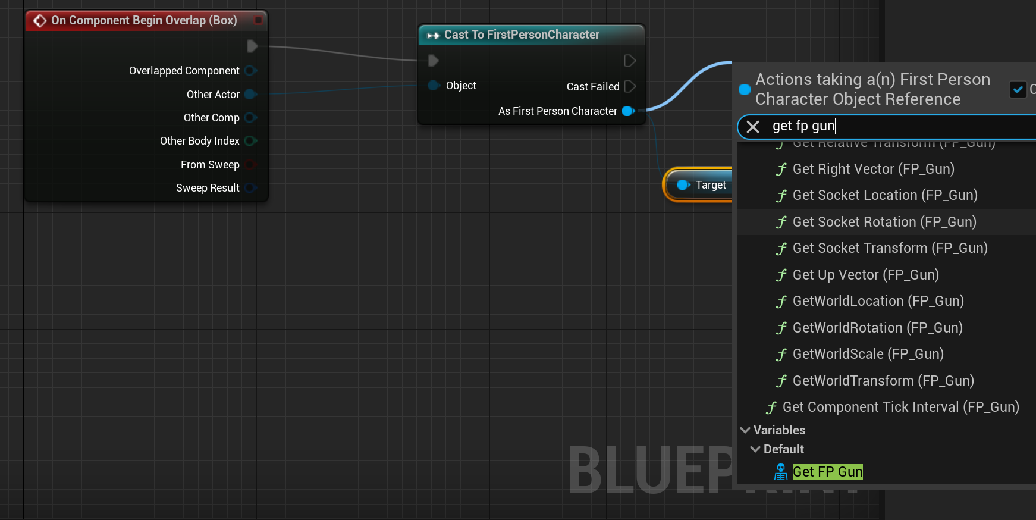Click the Cast Failed execution pin
The height and width of the screenshot is (520, 1036).
click(630, 86)
